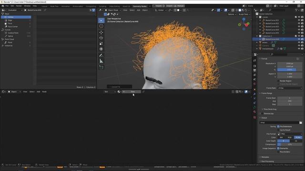This screenshot has width=305, height=171.
Task: Open the Edit menu
Action: 12,6
